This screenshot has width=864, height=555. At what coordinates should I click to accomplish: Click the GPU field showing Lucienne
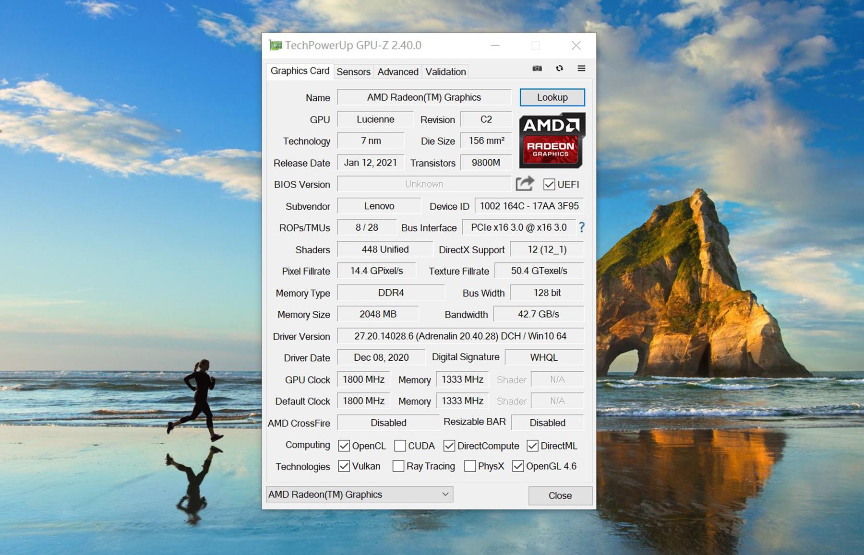pos(375,119)
